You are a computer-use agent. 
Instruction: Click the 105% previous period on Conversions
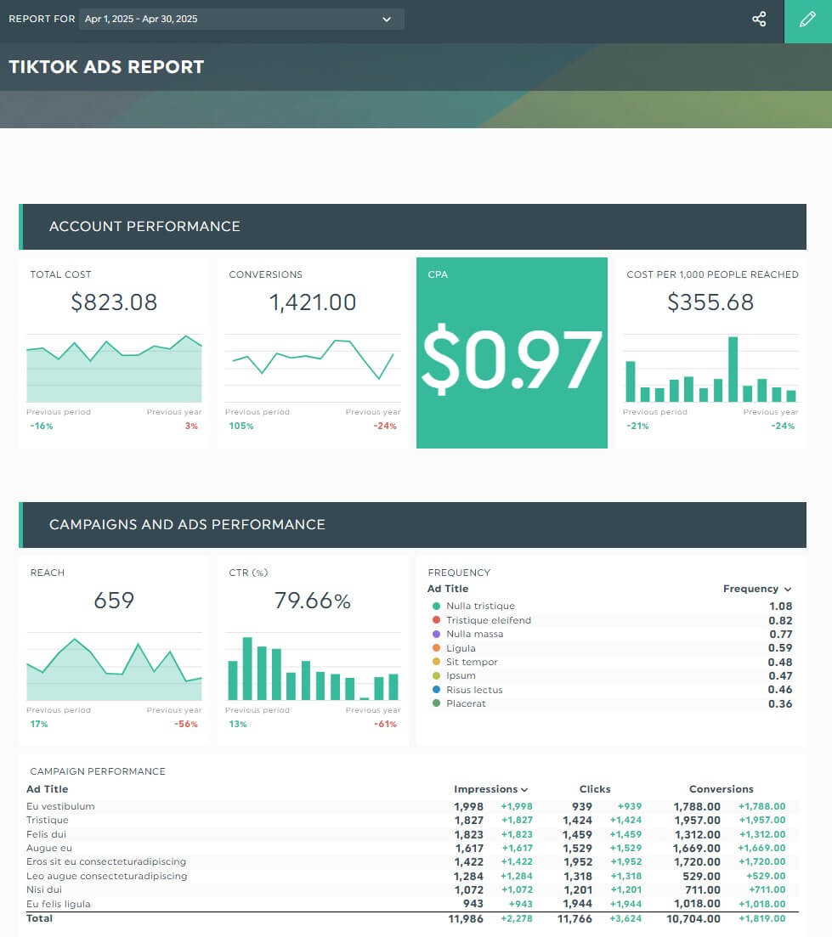[x=241, y=426]
